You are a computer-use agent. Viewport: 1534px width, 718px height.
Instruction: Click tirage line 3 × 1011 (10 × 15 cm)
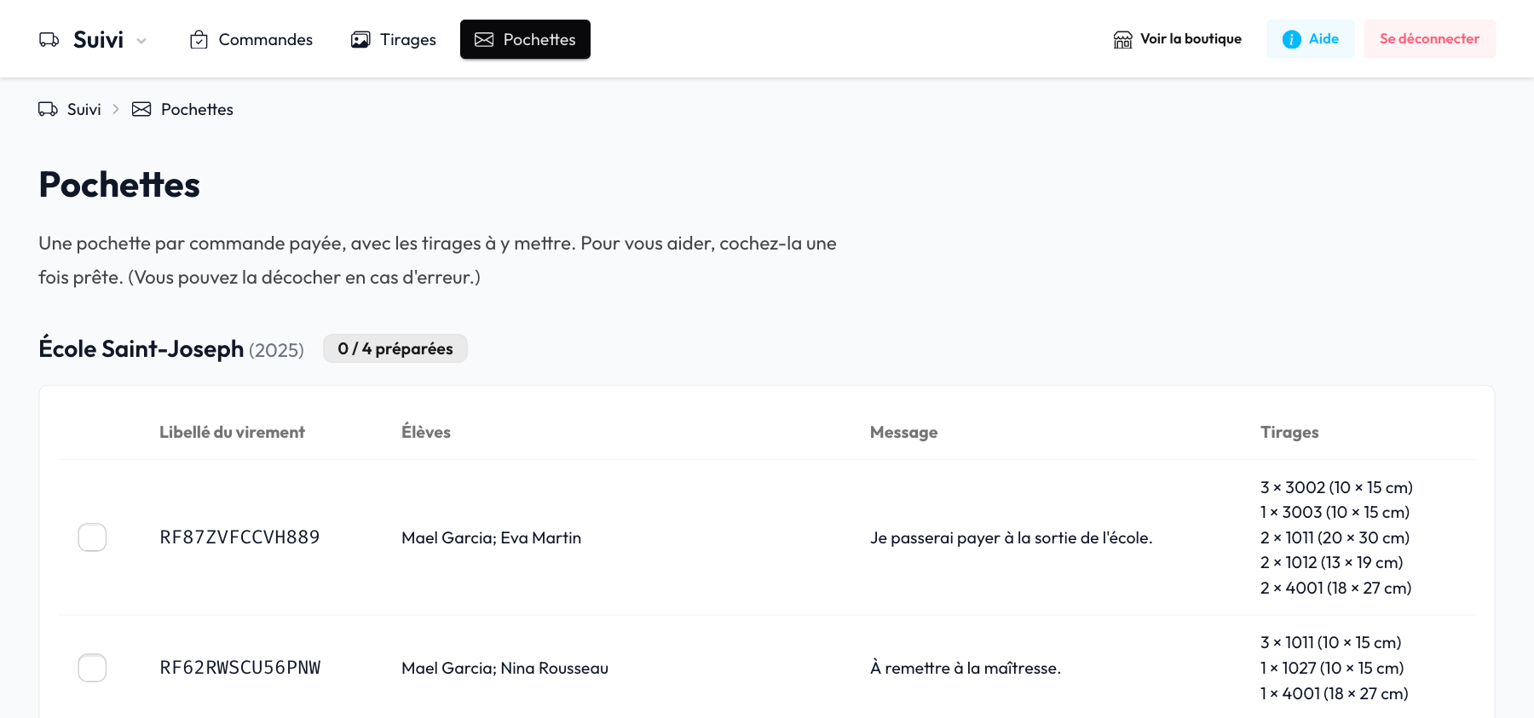(x=1331, y=642)
